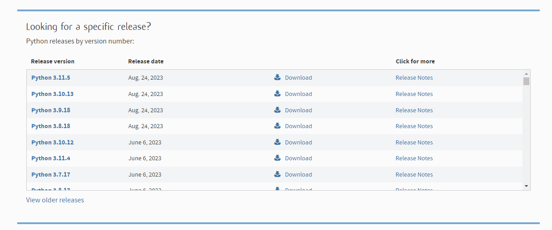
Task: Click download icon for Python 3.10.12
Action: click(x=278, y=142)
